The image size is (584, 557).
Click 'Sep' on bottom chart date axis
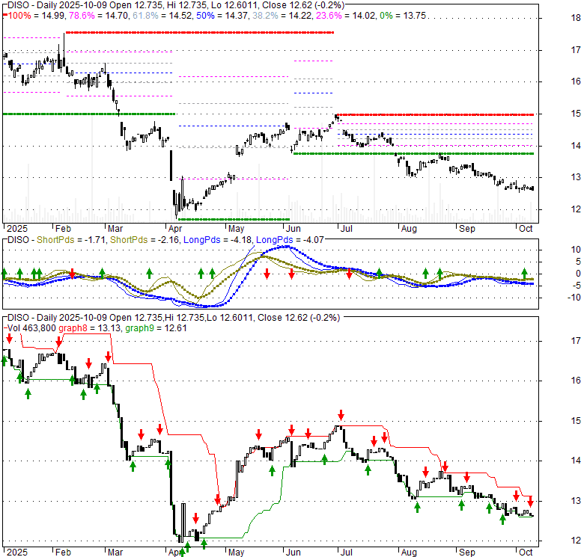(466, 553)
